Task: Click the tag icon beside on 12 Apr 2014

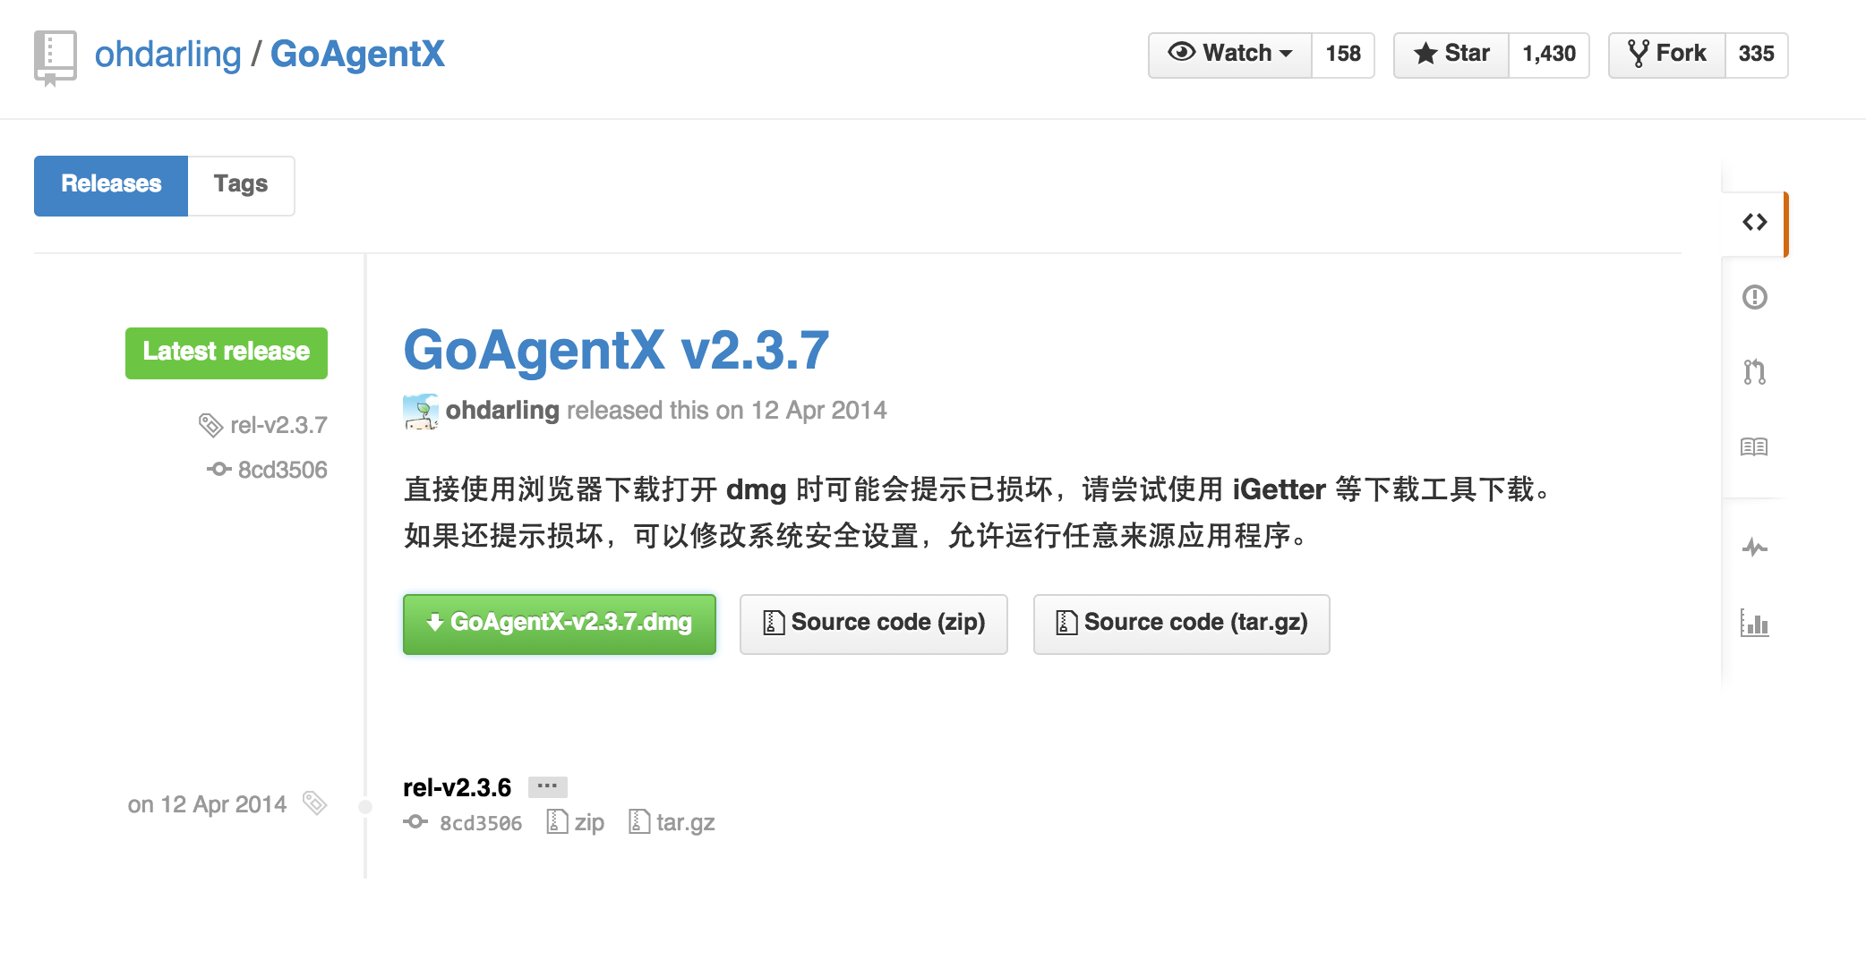Action: 314,803
